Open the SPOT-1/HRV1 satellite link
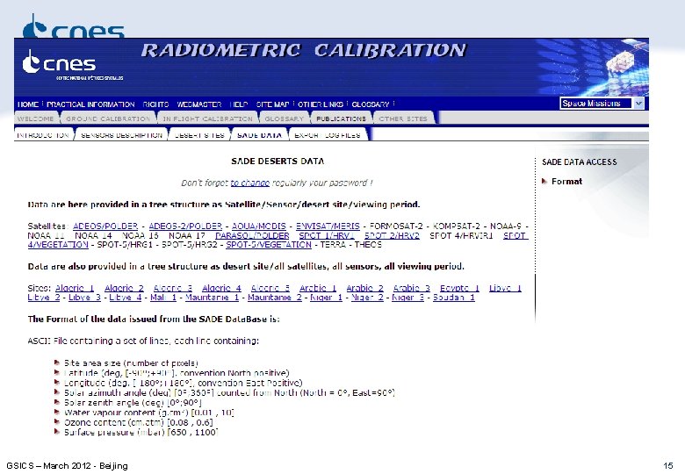 click(327, 236)
